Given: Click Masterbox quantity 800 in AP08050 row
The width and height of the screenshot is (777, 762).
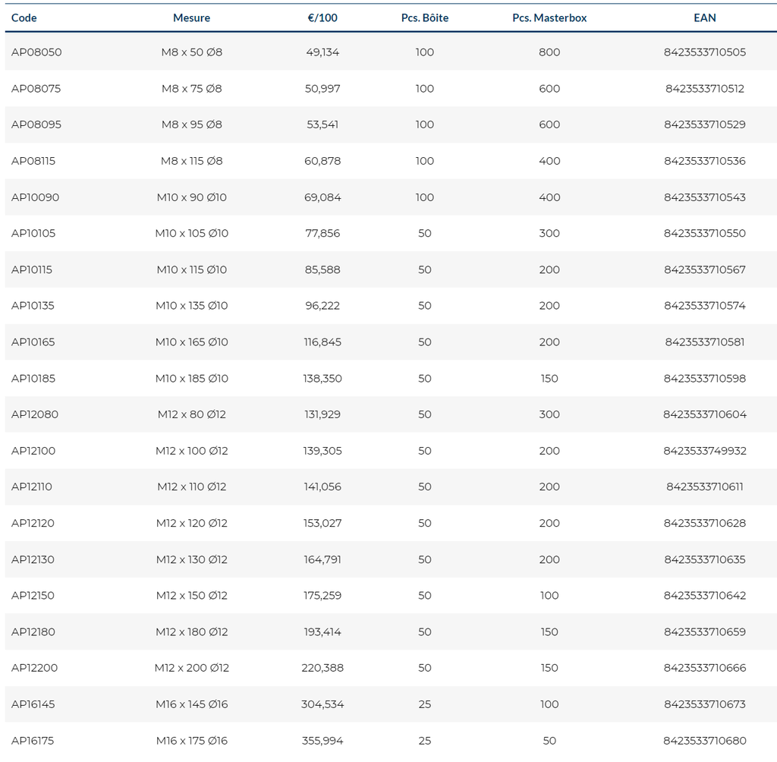Looking at the screenshot, I should tap(549, 52).
